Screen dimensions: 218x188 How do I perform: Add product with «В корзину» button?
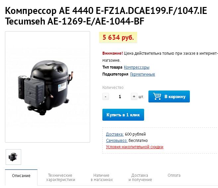[169, 96]
